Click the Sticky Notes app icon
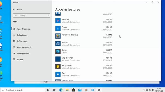Viewport: 165px width, 92px height. (x=58, y=67)
